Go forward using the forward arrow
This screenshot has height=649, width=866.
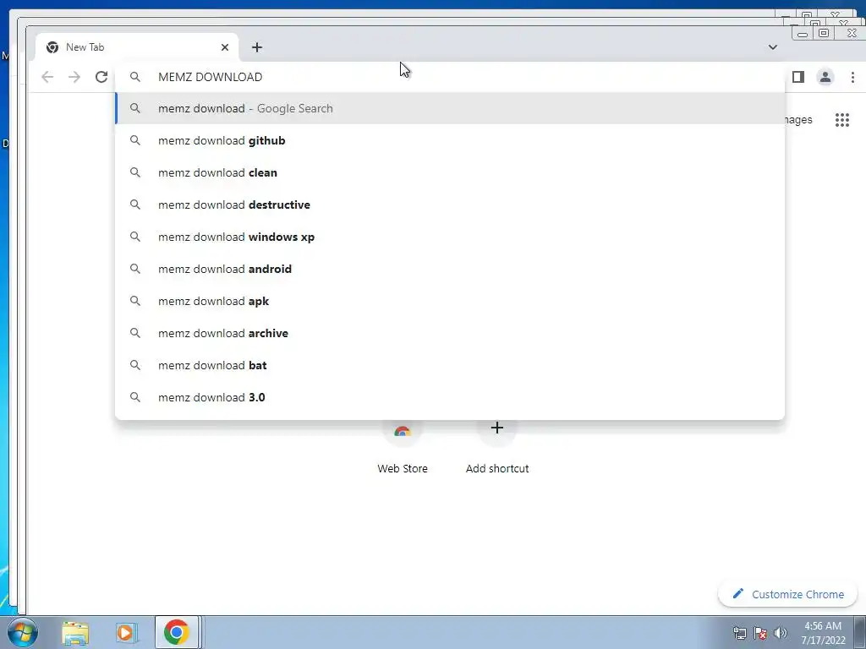click(x=74, y=77)
